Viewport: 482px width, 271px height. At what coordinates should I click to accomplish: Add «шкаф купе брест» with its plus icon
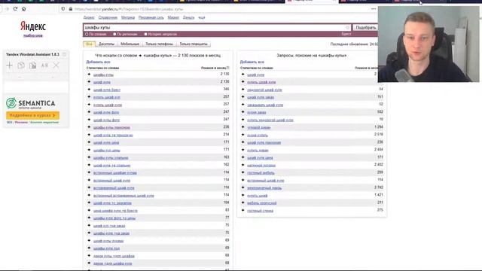point(89,90)
